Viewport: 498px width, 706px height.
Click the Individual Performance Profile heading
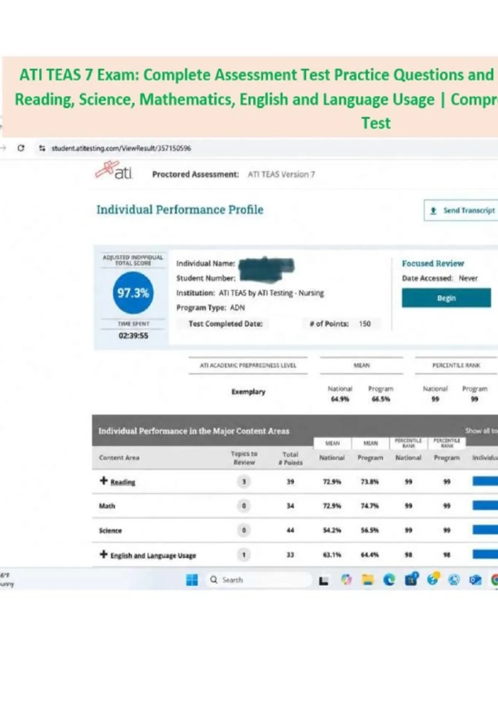180,210
